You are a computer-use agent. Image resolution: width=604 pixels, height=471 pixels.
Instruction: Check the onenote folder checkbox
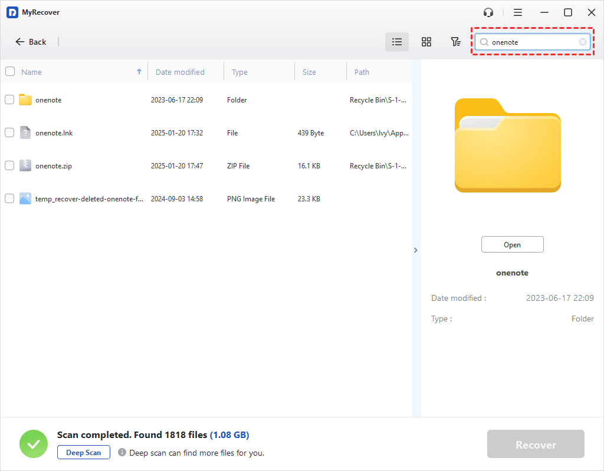(9, 99)
